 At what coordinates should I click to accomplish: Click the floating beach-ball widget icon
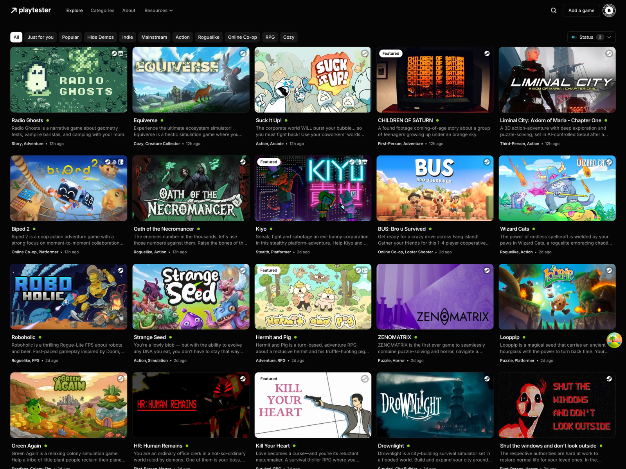coord(614,340)
